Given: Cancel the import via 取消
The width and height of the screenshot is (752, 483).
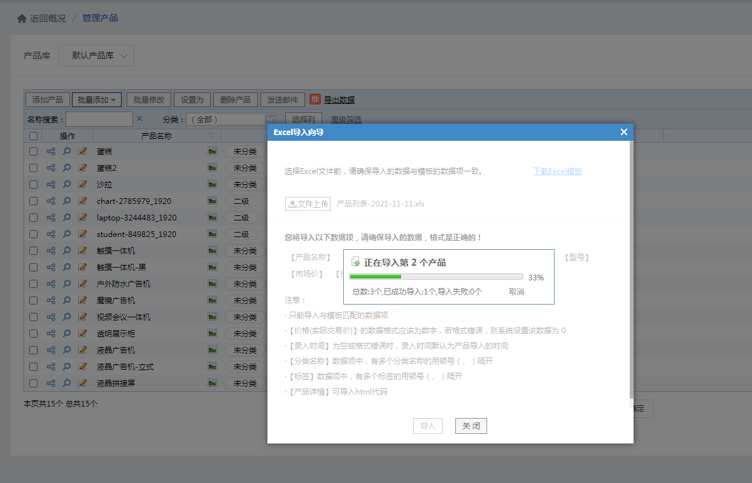Looking at the screenshot, I should (x=516, y=291).
